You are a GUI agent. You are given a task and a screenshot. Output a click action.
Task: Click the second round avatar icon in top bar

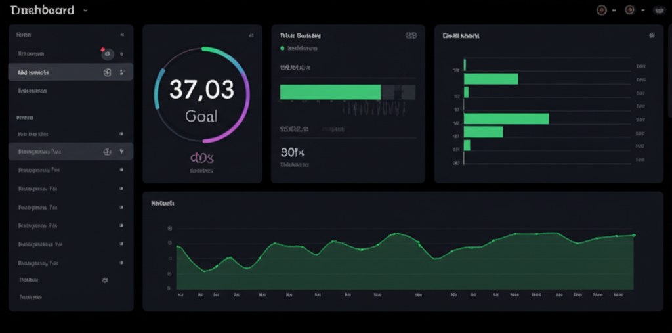pyautogui.click(x=630, y=10)
